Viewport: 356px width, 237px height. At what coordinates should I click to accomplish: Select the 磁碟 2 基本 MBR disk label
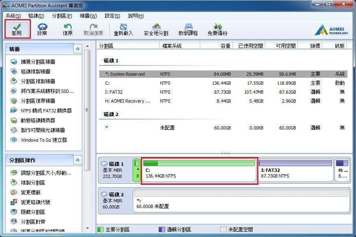coord(115,201)
